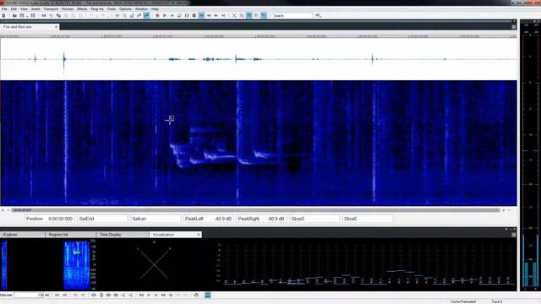Viewport: 541px width, 304px height.
Task: Click the SliceS field
Action: [x=314, y=219]
